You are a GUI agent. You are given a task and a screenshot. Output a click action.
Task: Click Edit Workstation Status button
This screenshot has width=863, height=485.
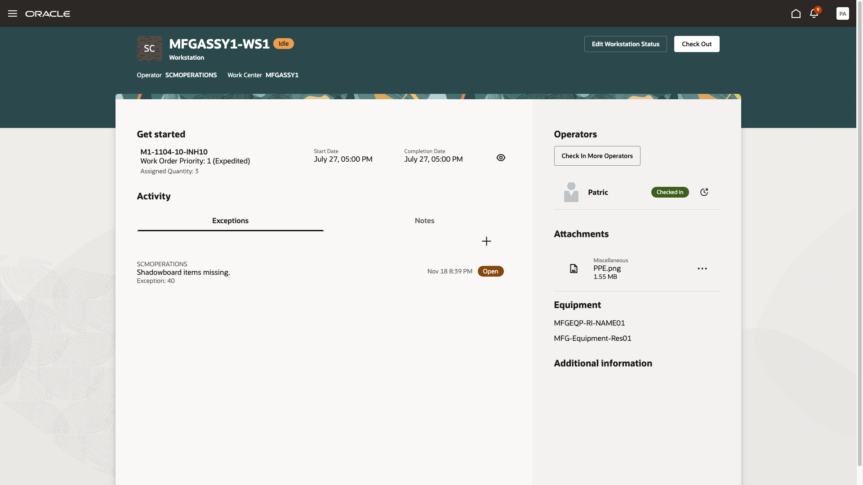tap(625, 44)
